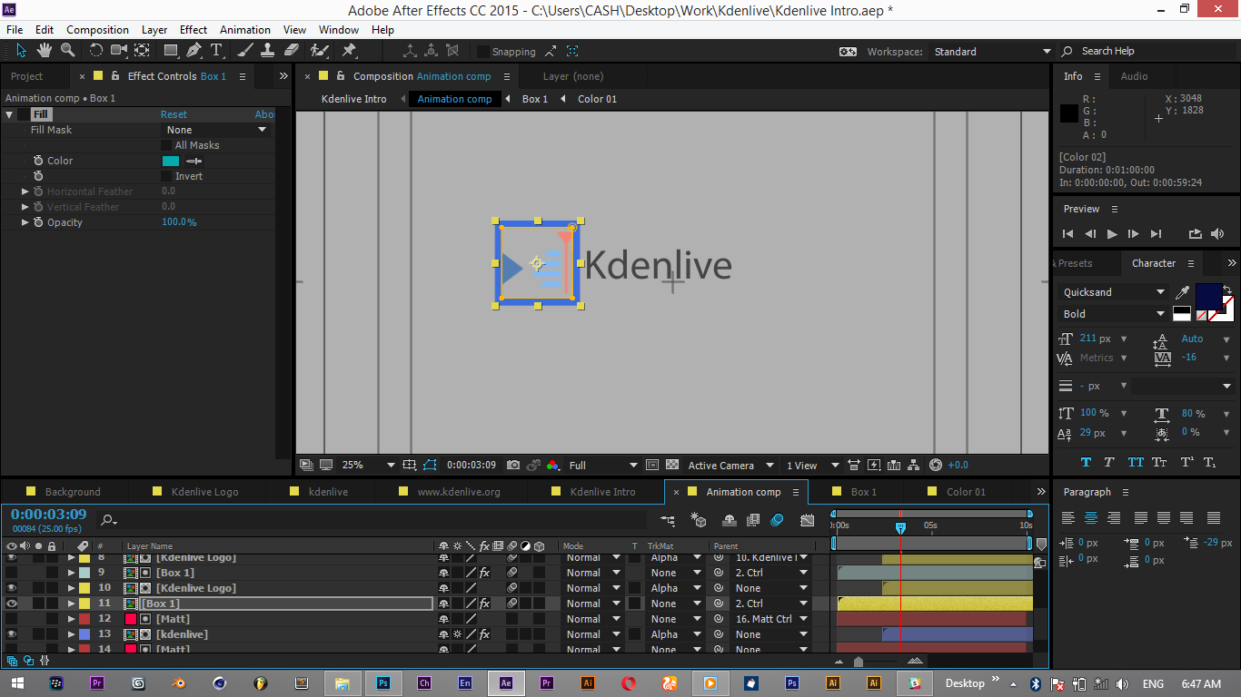Pick the Clone Stamp tool
Screen dimensions: 1241x697
pos(268,51)
